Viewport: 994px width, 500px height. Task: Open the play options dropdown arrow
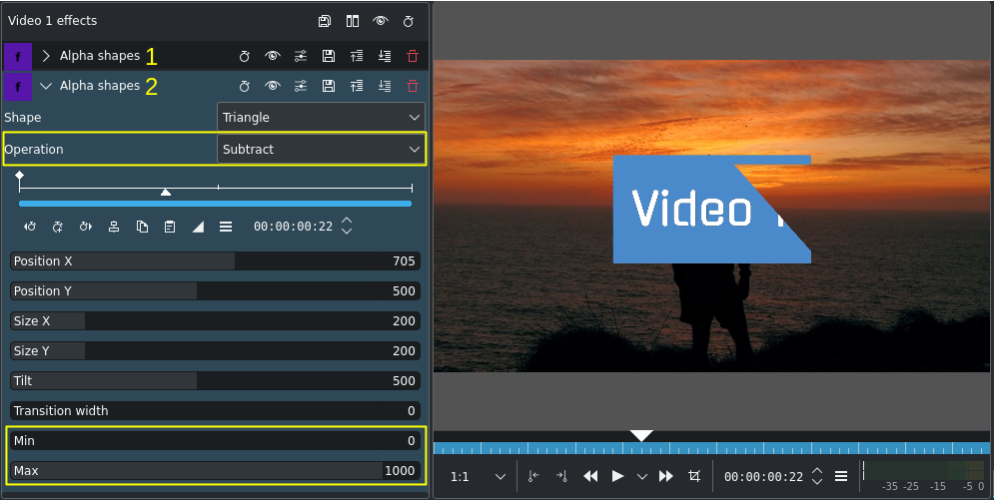click(x=641, y=477)
